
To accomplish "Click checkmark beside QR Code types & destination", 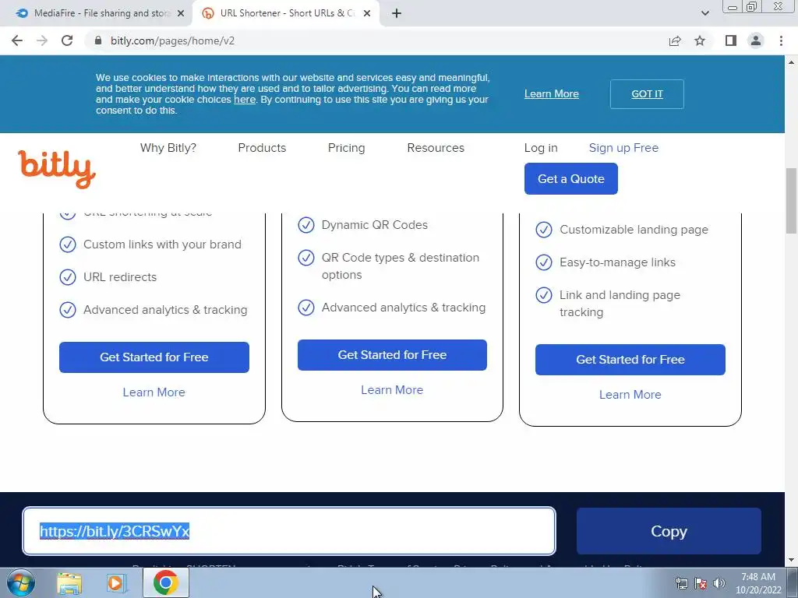I will (x=305, y=258).
